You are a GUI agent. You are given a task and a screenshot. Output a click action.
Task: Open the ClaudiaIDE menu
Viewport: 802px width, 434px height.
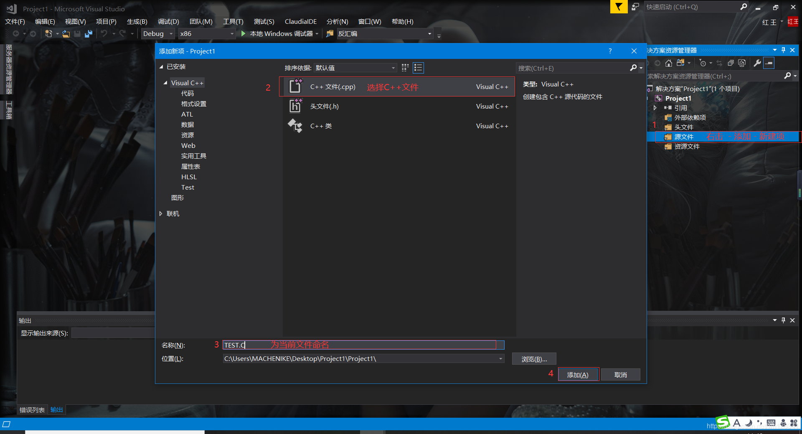click(301, 22)
